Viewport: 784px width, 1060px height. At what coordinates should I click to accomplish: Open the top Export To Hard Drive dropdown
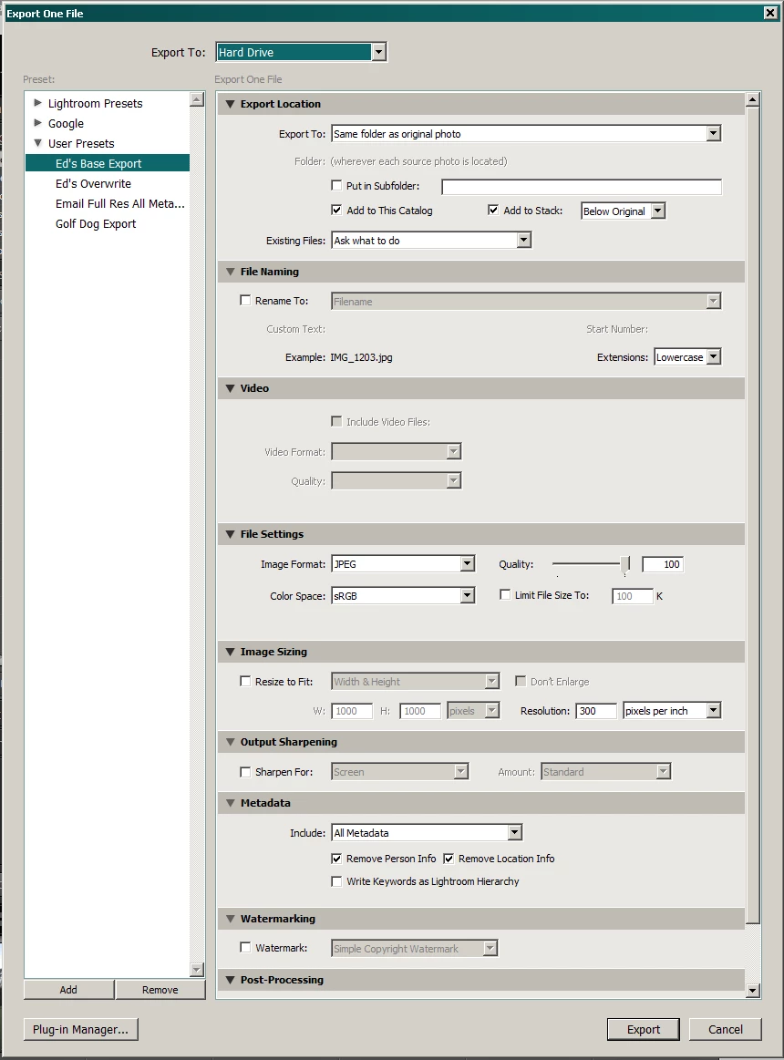[301, 52]
